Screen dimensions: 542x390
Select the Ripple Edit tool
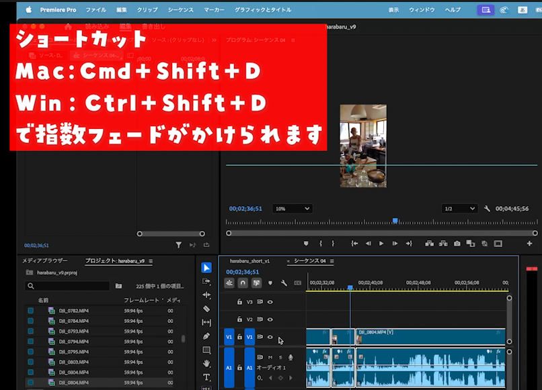point(206,295)
